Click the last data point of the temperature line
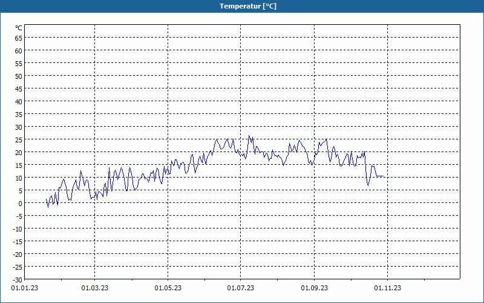 click(384, 176)
